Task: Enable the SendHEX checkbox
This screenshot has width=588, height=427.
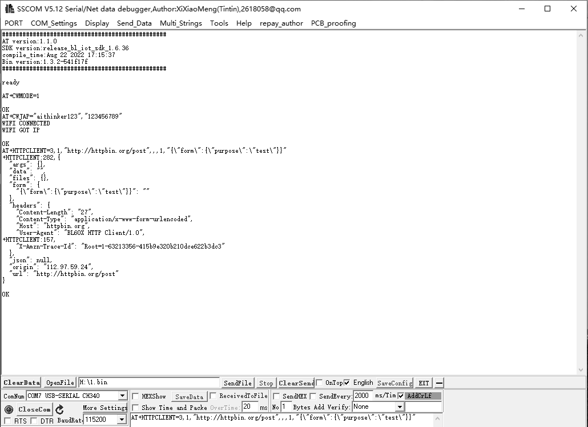Action: (x=276, y=396)
